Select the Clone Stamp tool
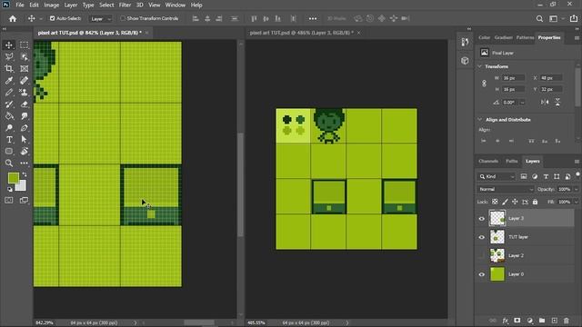The image size is (582, 327). point(25,93)
